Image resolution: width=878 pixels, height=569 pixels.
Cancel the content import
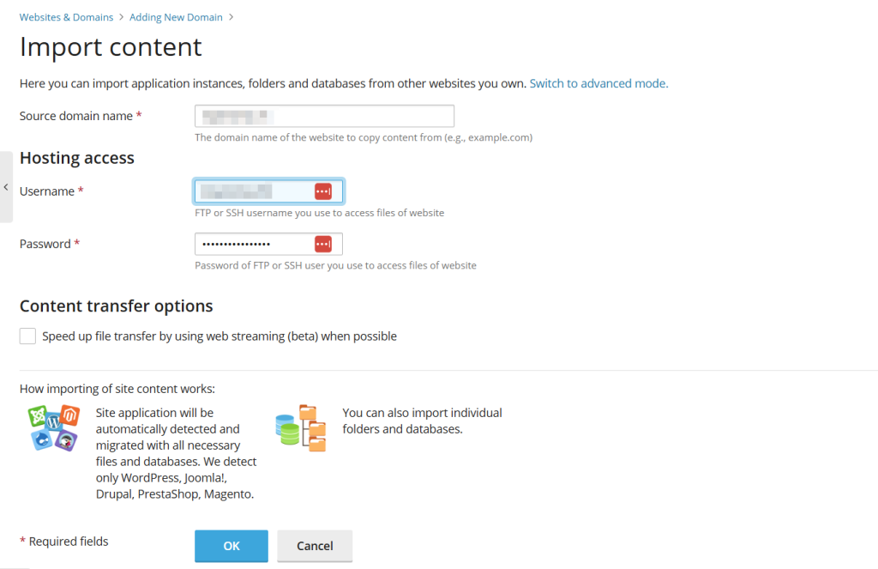[x=315, y=546]
